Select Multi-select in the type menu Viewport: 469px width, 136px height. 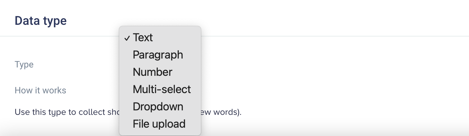click(x=162, y=89)
